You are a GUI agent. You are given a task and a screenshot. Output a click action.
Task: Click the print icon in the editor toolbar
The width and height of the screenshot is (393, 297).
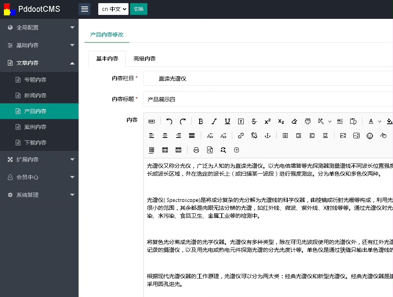(196, 150)
